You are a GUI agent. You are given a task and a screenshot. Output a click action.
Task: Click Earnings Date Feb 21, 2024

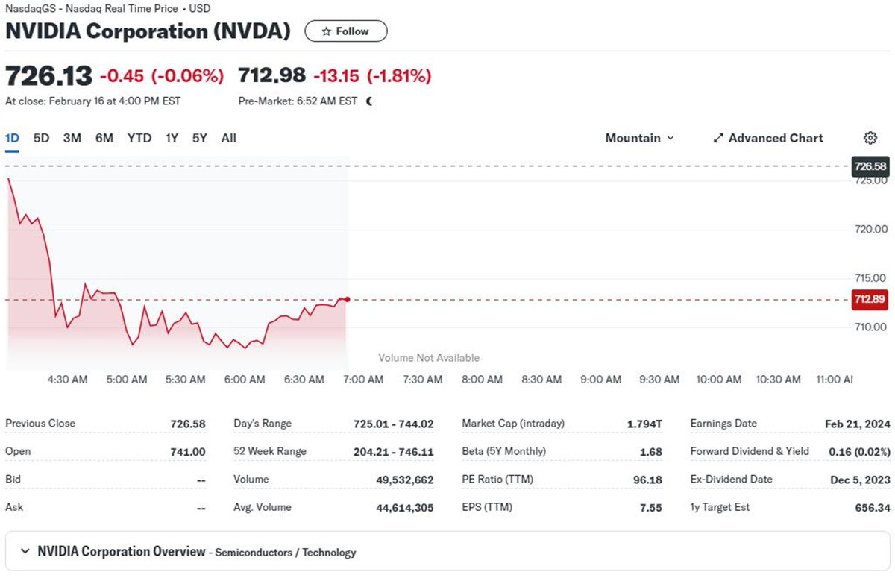point(858,424)
